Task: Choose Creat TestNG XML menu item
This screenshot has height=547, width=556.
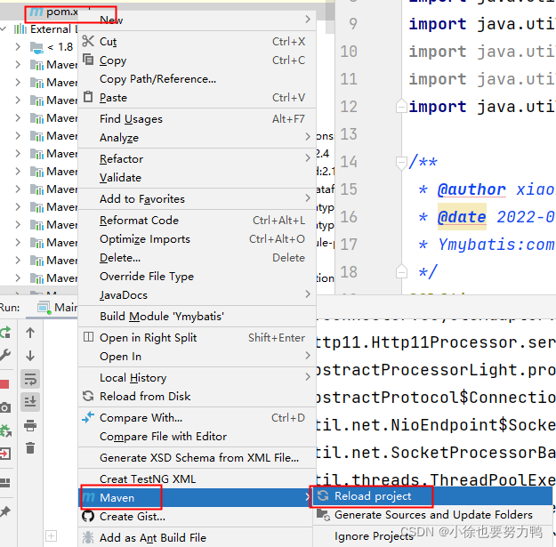Action: coord(197,479)
